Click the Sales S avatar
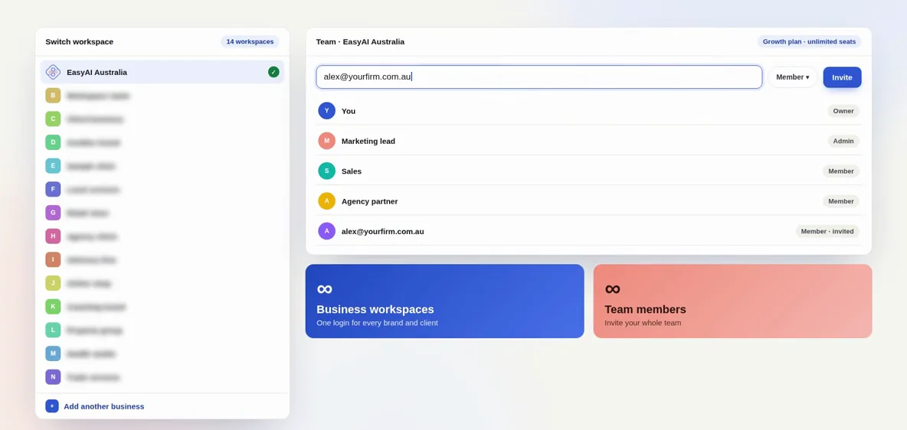The image size is (907, 430). tap(327, 171)
